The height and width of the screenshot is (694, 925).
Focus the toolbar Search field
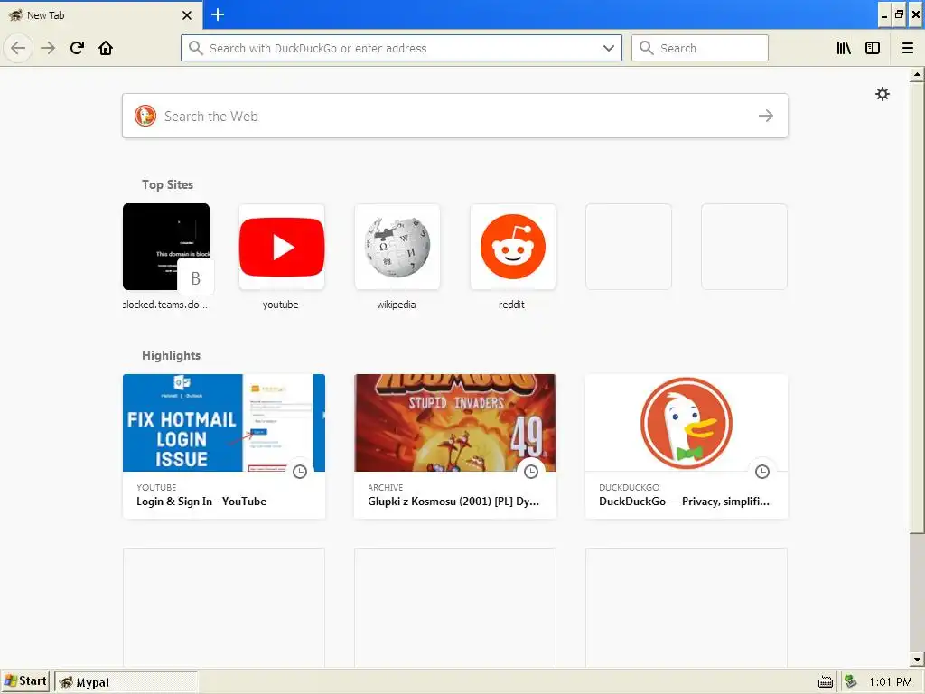point(700,48)
